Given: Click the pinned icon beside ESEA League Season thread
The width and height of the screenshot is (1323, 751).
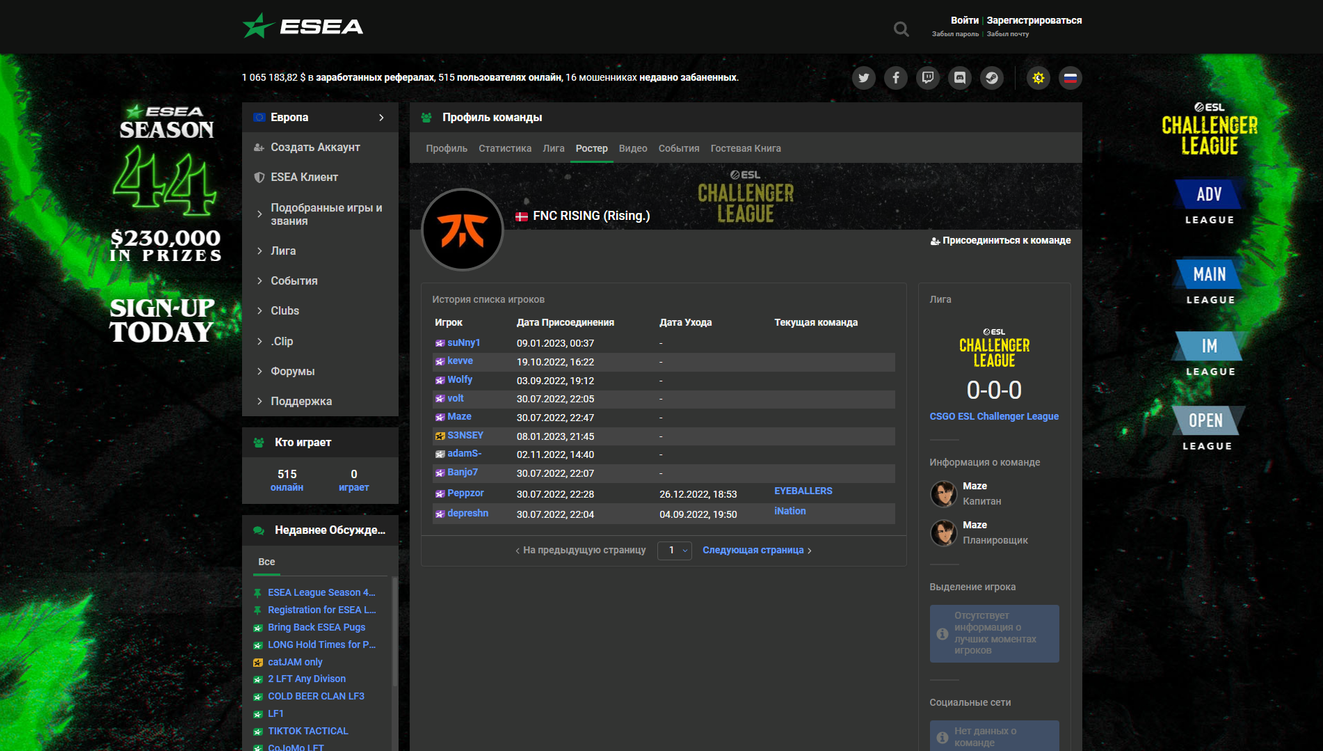Looking at the screenshot, I should click(257, 593).
